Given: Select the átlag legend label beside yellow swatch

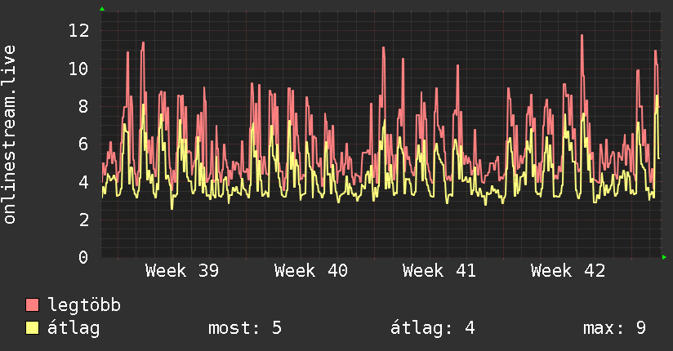Looking at the screenshot, I should pyautogui.click(x=74, y=328).
